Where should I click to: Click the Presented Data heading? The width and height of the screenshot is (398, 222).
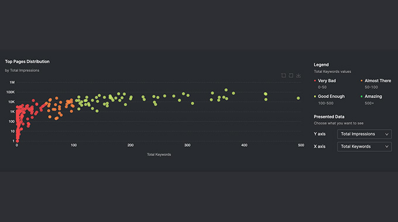[329, 117]
